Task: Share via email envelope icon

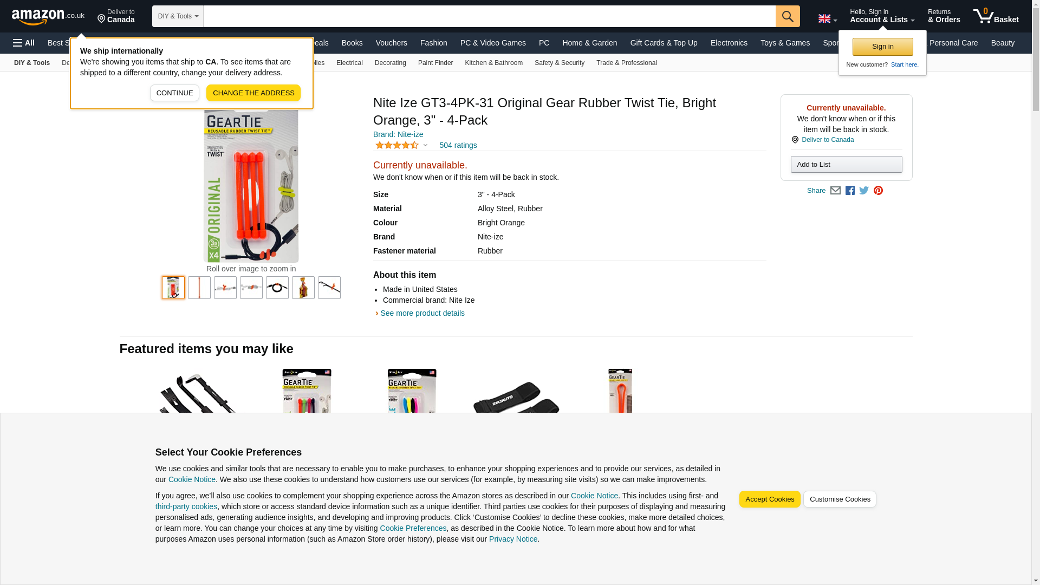Action: pos(835,191)
